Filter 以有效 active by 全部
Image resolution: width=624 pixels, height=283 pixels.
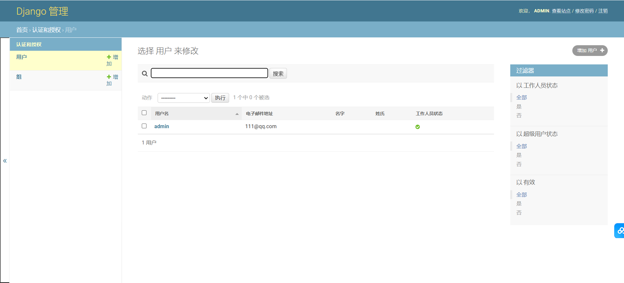[522, 195]
